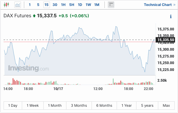
Task: Click the 12:00 time label
Action: click(98, 89)
